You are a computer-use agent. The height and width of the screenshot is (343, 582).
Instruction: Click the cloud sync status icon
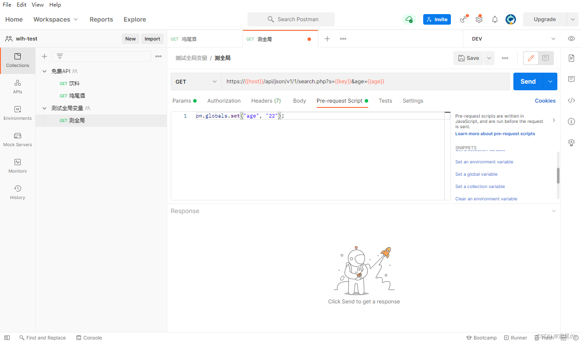tap(409, 19)
